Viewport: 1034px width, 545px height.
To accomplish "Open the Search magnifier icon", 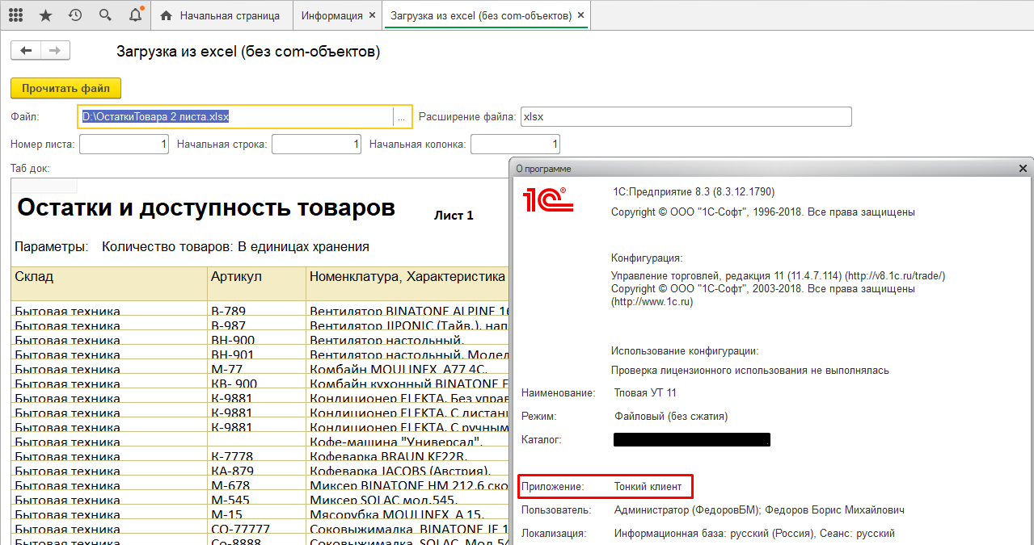I will coord(105,15).
